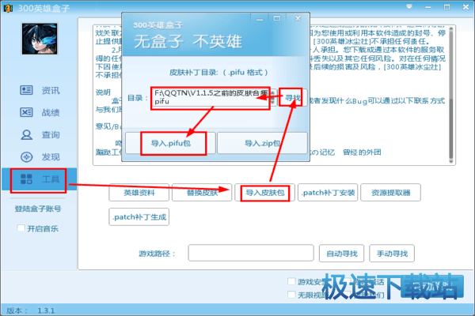Open the main window title bar dropdown menu

coord(409,6)
